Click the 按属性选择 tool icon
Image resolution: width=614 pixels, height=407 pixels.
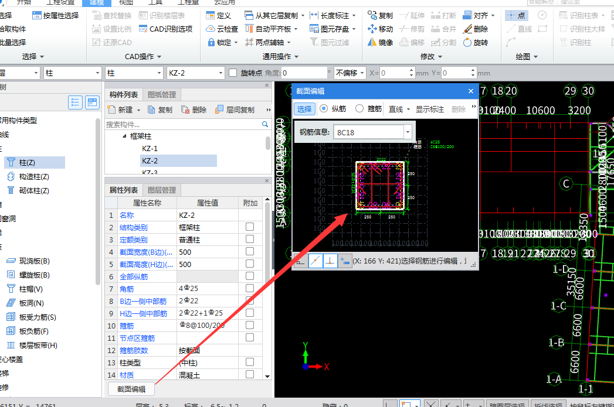[36, 16]
